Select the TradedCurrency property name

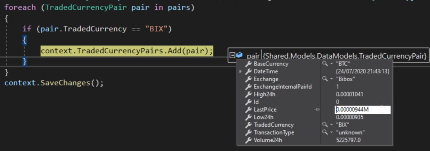pos(273,125)
